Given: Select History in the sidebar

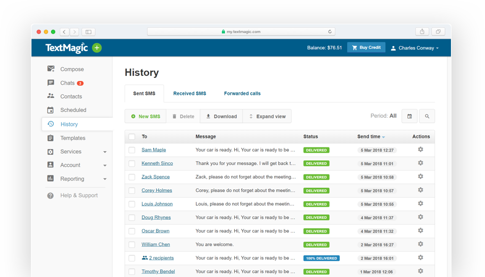Looking at the screenshot, I should [x=77, y=124].
